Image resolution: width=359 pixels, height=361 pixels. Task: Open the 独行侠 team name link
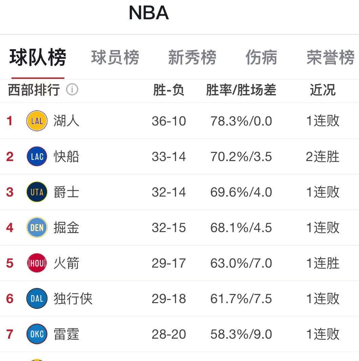click(73, 299)
